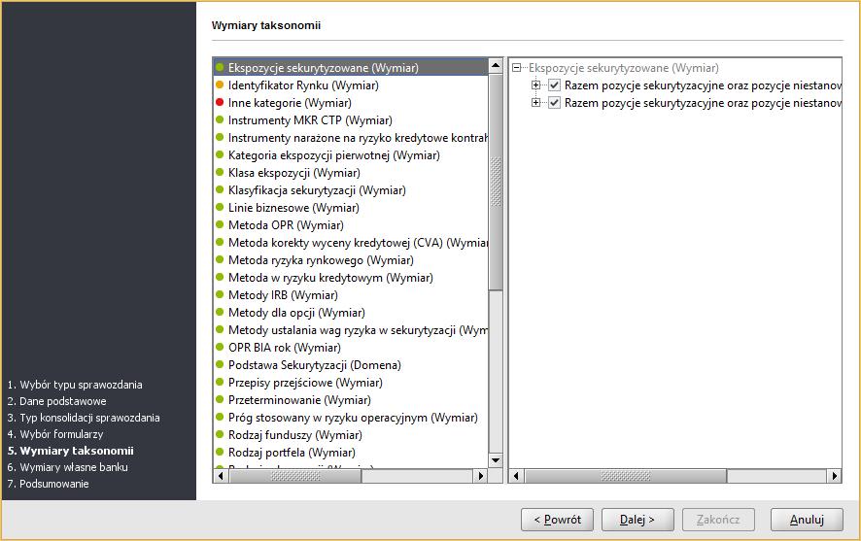Click scroll-up arrow of dimension list
The width and height of the screenshot is (861, 541).
pos(496,66)
